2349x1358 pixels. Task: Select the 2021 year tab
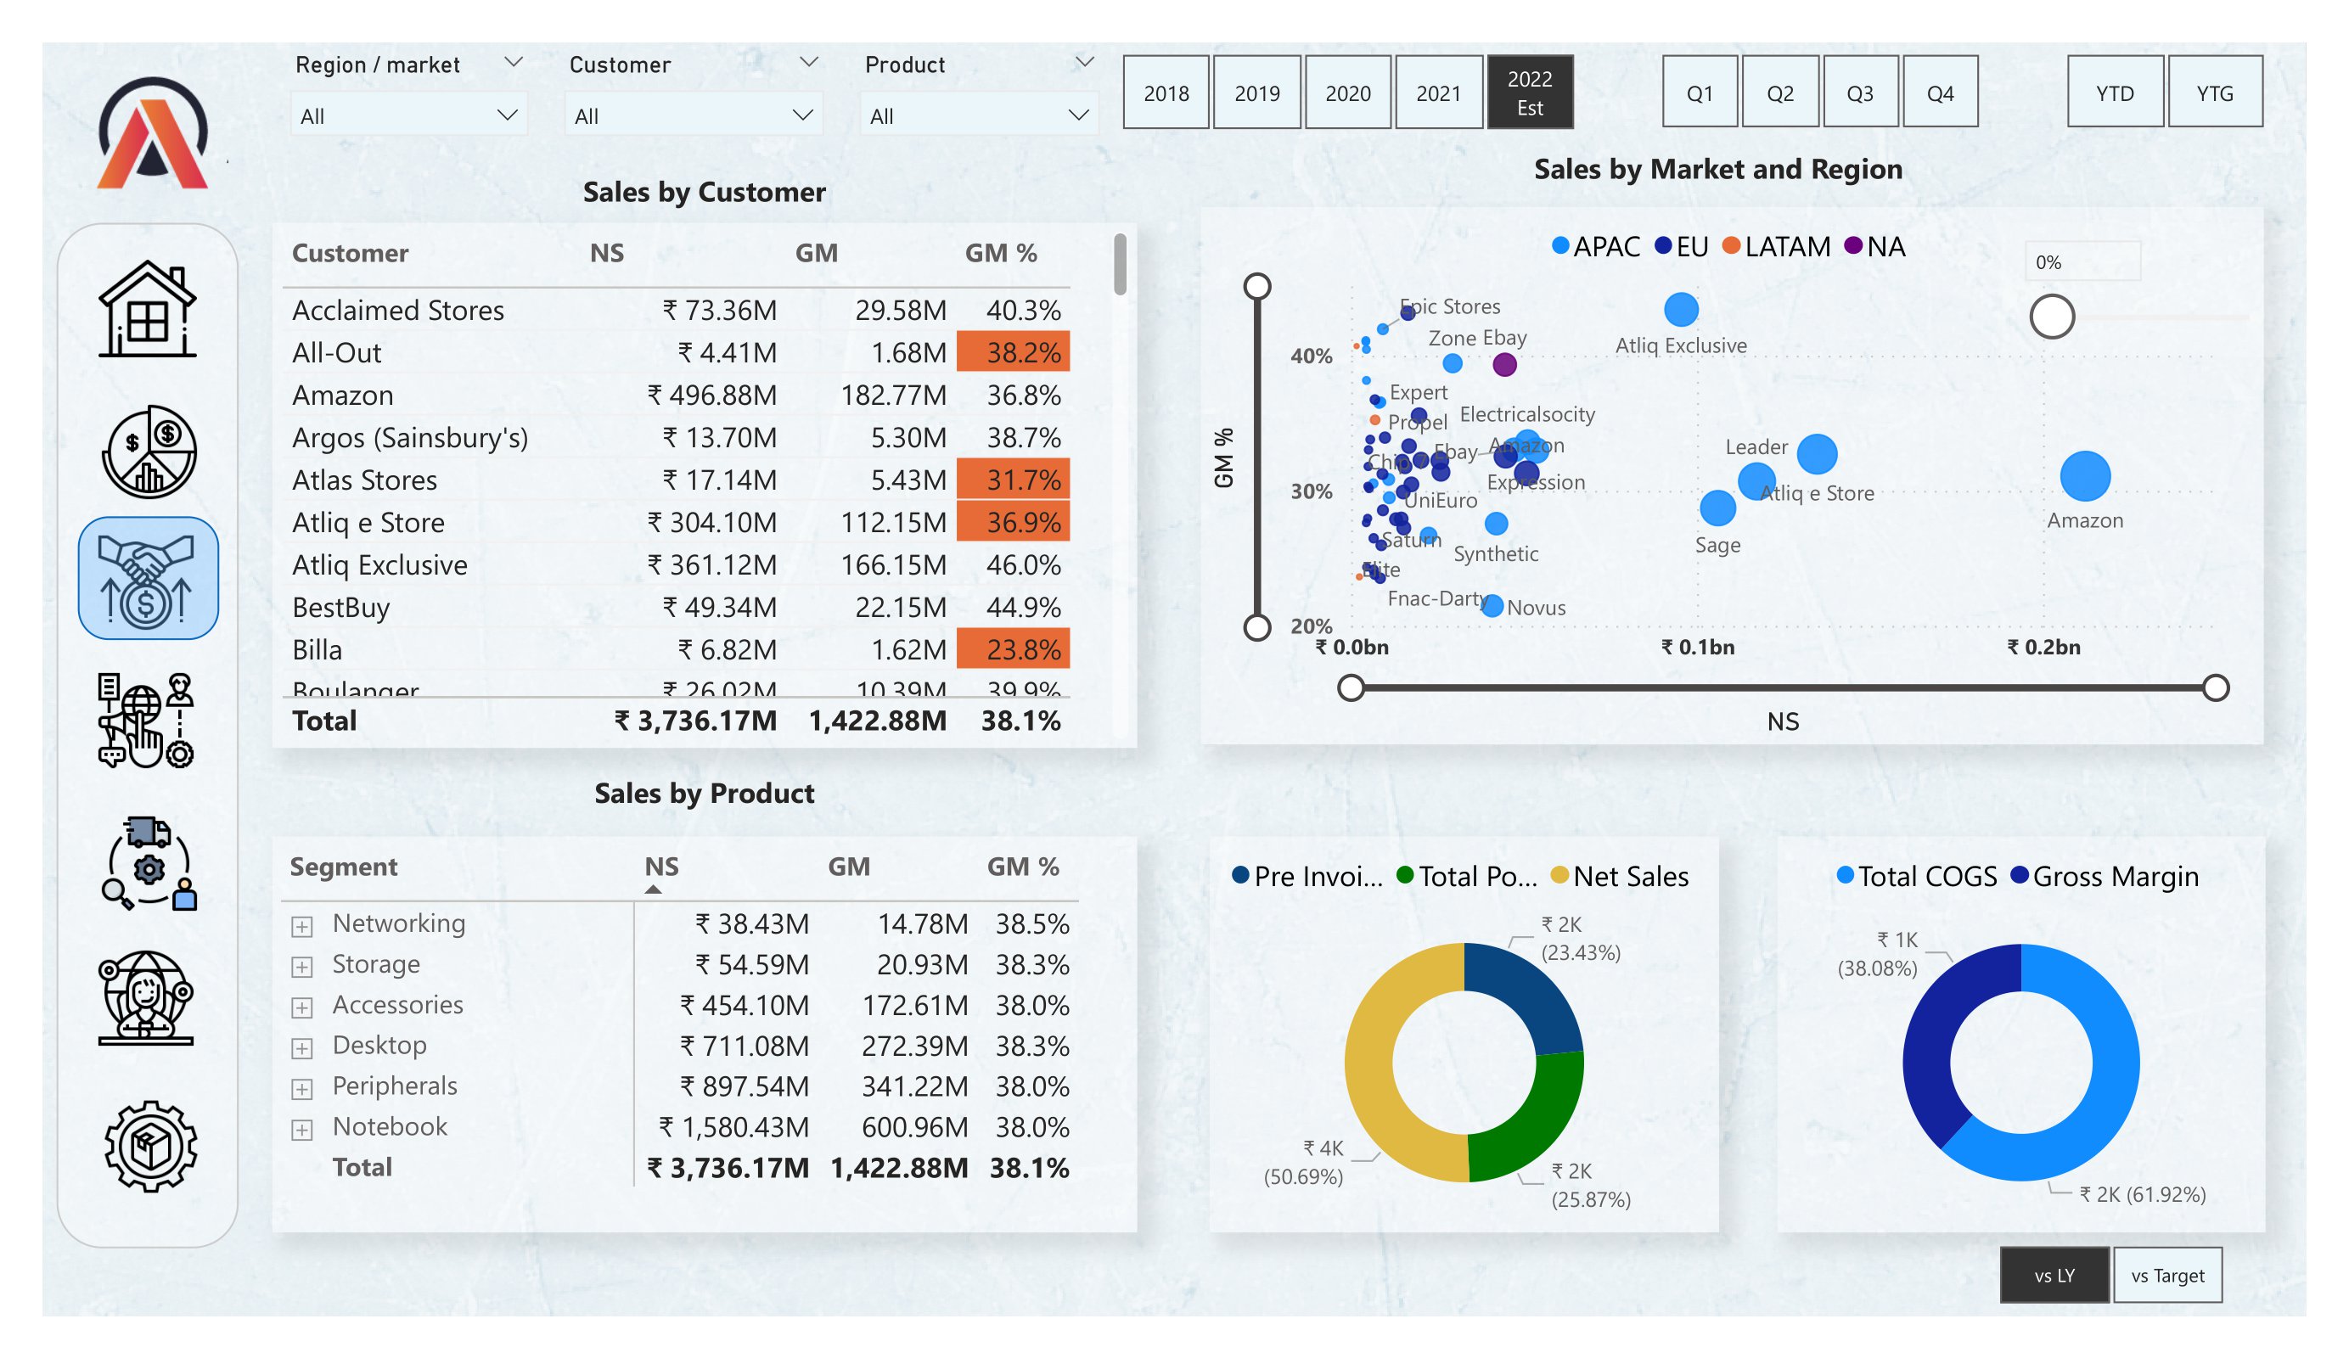click(1438, 93)
